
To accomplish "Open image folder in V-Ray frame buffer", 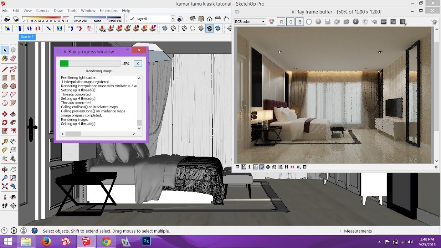I will pos(347,22).
